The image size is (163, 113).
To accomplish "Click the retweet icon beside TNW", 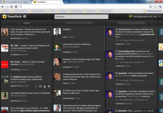I will [12, 46].
